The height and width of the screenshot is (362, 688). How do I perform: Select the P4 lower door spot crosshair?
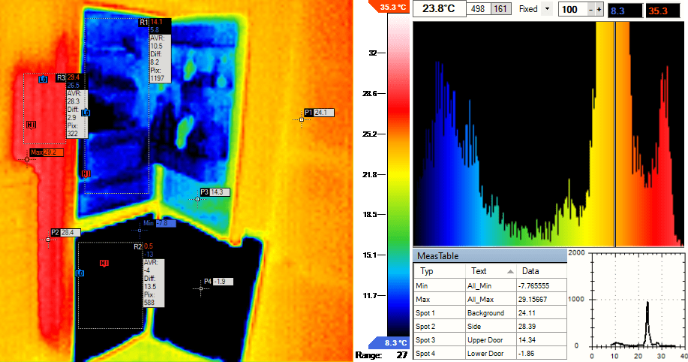pos(202,288)
